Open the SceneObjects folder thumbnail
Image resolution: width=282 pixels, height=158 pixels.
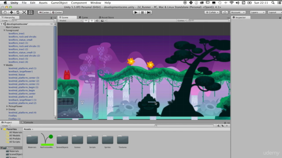pyautogui.click(x=62, y=140)
